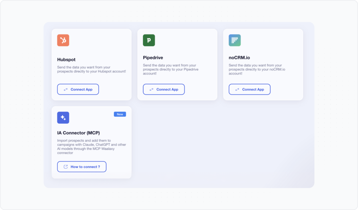This screenshot has width=358, height=210.
Task: Select the IA Connector (MCP) title
Action: click(78, 133)
